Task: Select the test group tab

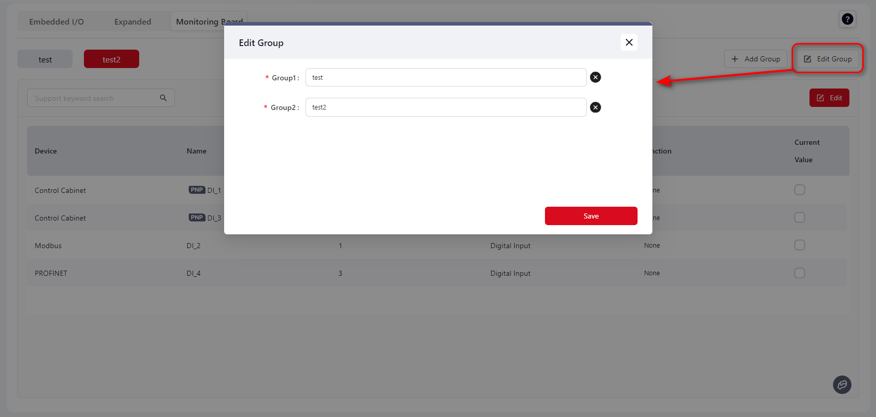Action: 45,59
